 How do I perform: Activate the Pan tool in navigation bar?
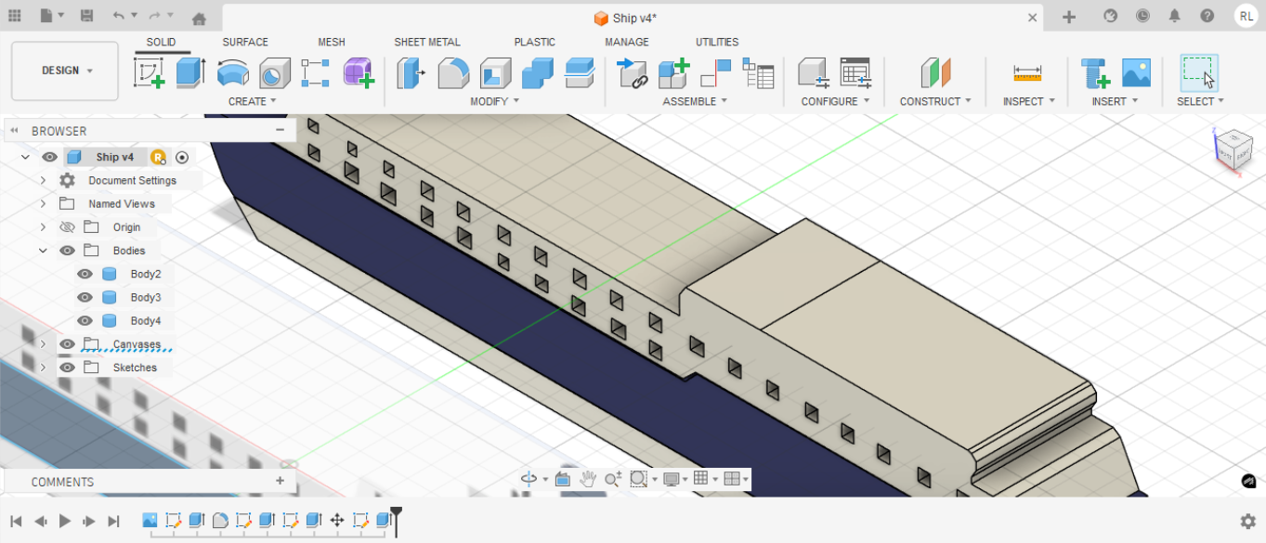click(587, 479)
